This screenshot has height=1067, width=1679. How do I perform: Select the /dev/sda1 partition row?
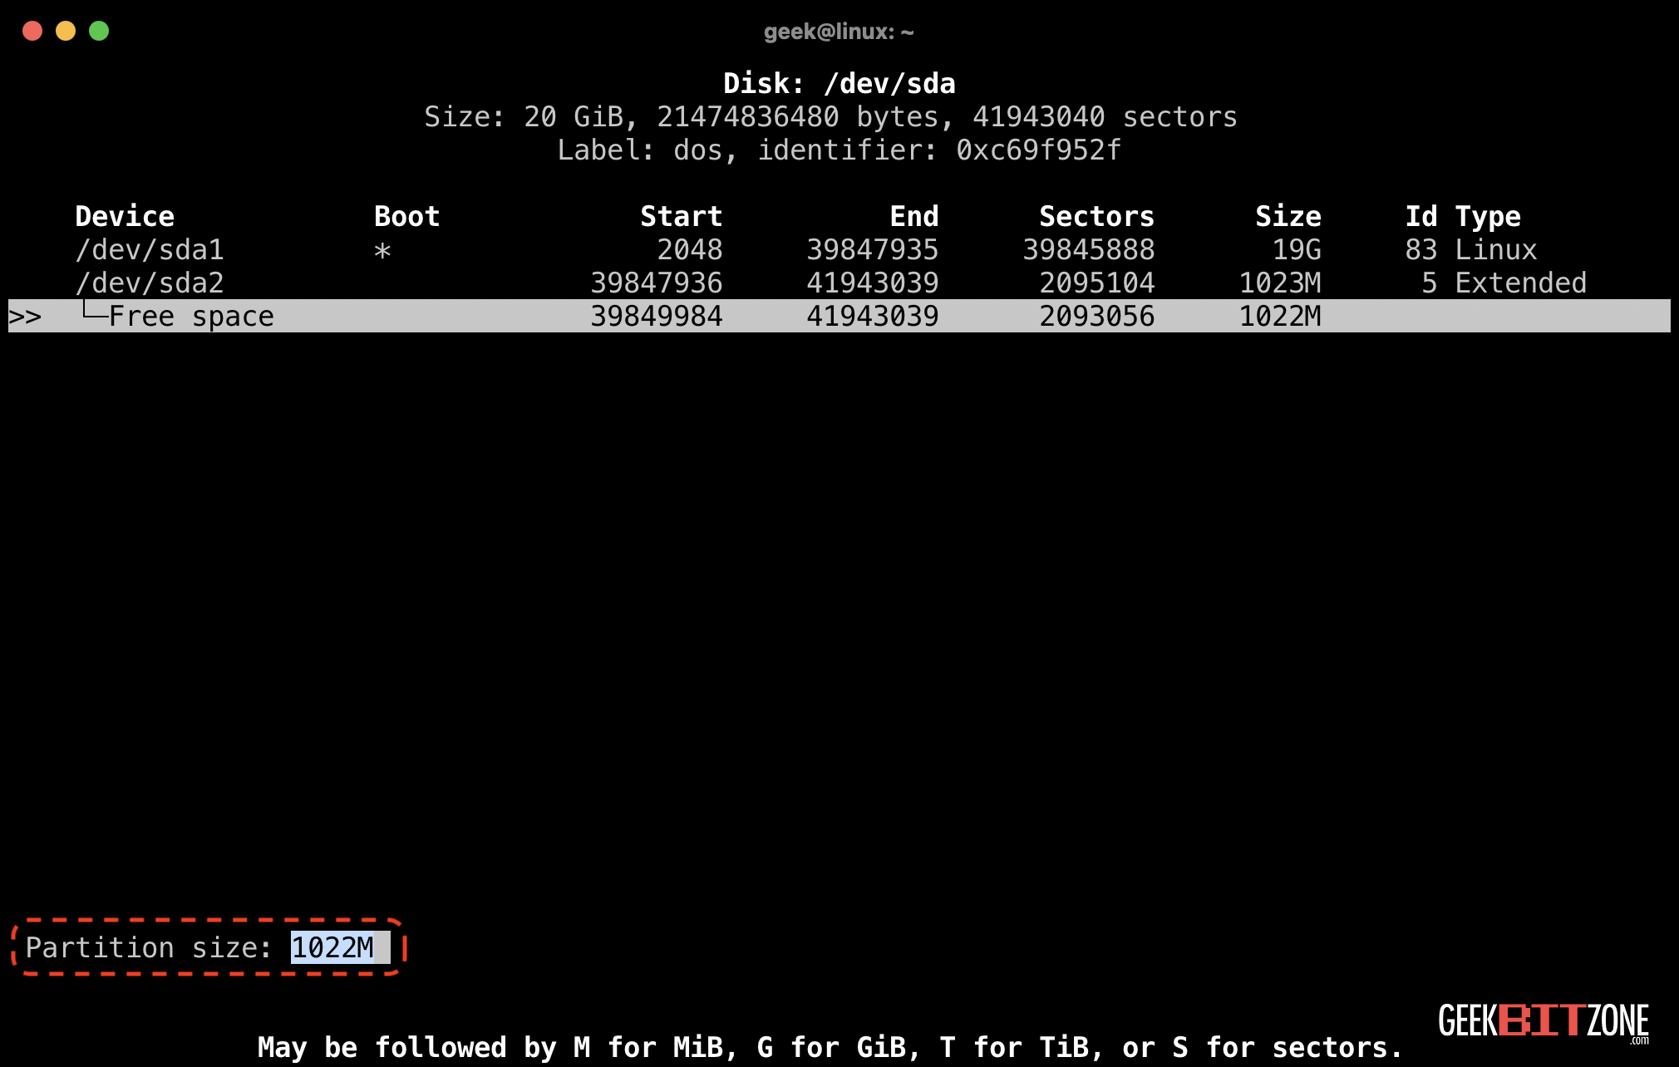[x=839, y=249]
